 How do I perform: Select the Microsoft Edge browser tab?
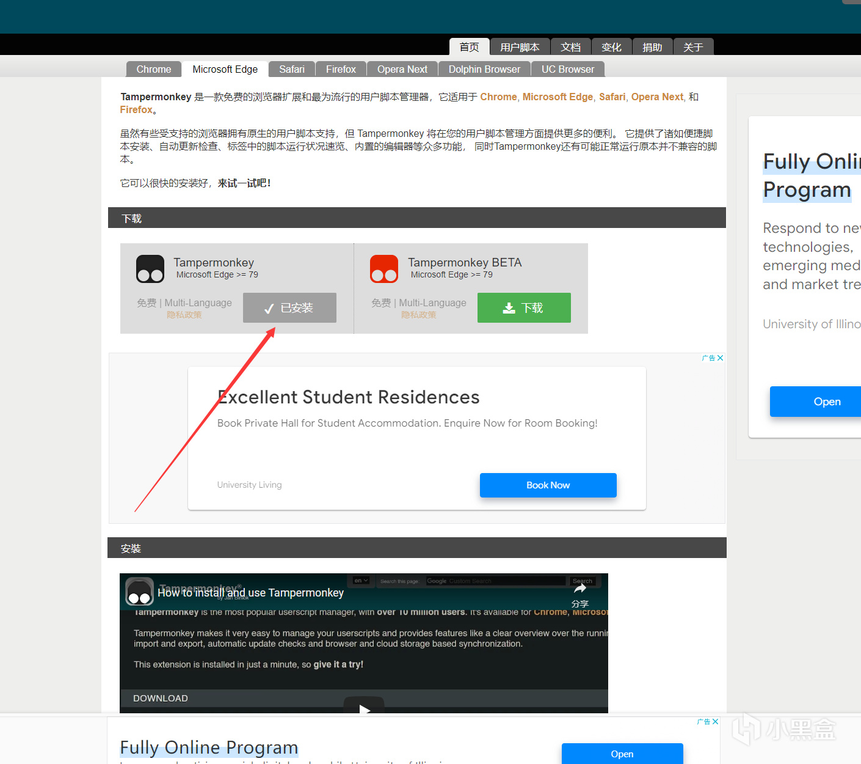[225, 69]
